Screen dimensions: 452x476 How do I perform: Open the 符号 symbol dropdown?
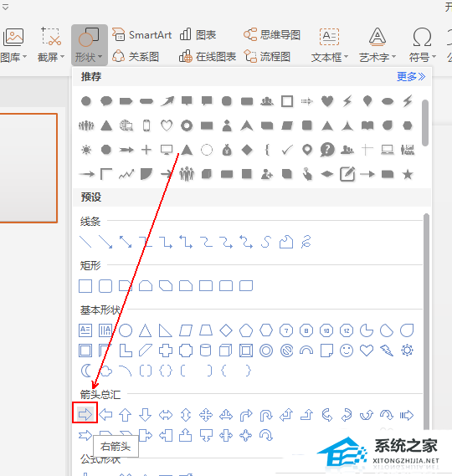422,45
